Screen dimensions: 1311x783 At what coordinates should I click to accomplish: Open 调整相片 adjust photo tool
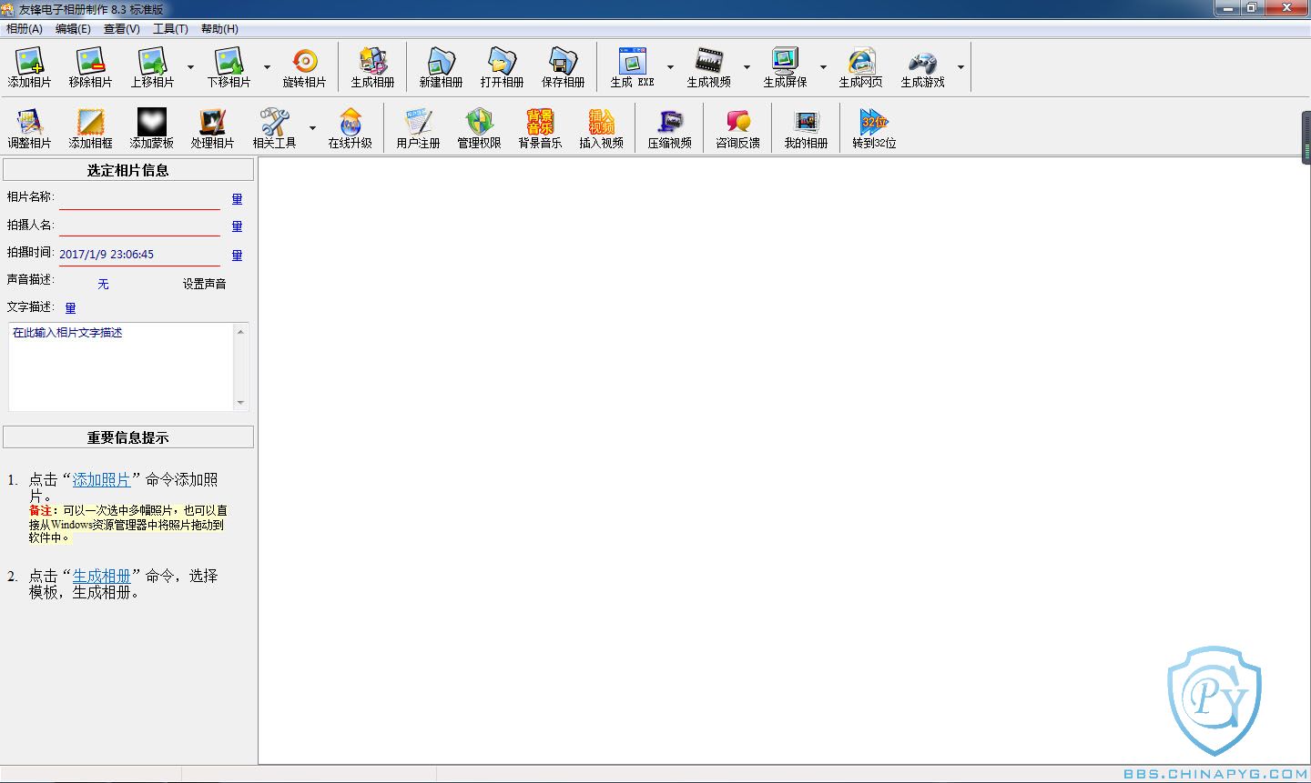click(30, 128)
